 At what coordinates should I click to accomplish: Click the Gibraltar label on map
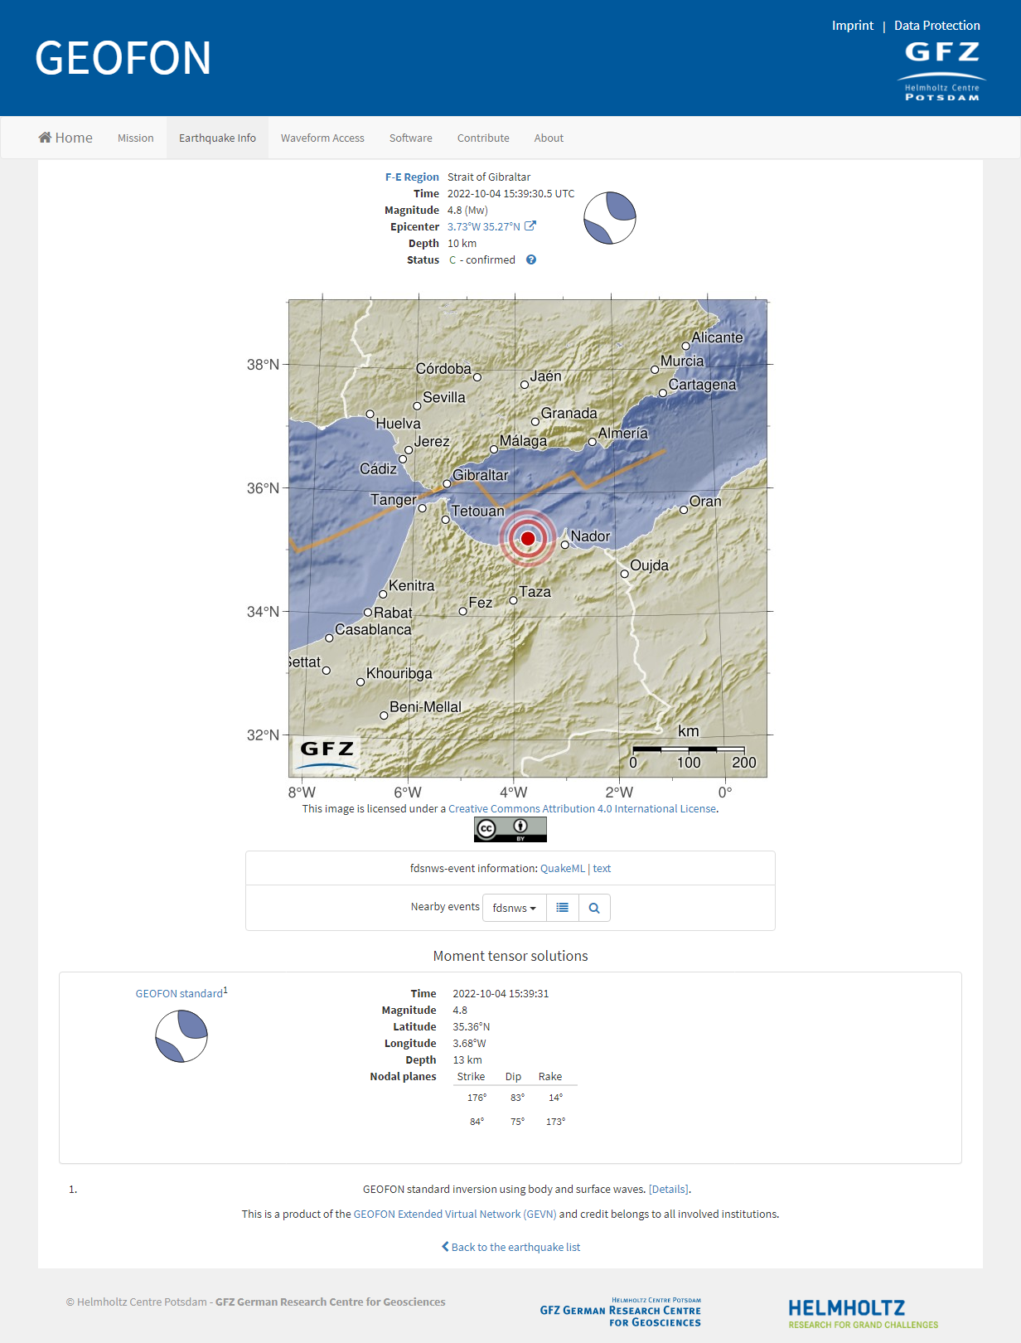click(481, 475)
